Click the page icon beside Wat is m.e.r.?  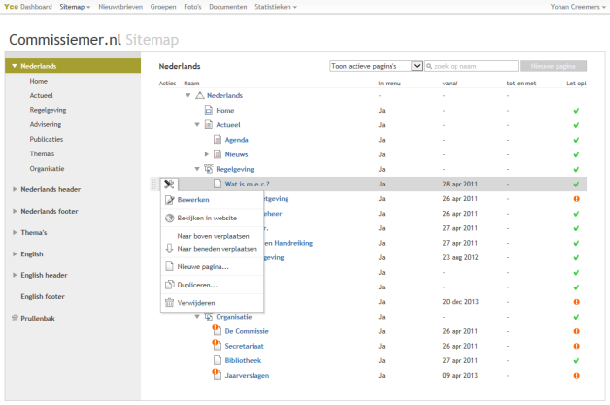[x=218, y=184]
